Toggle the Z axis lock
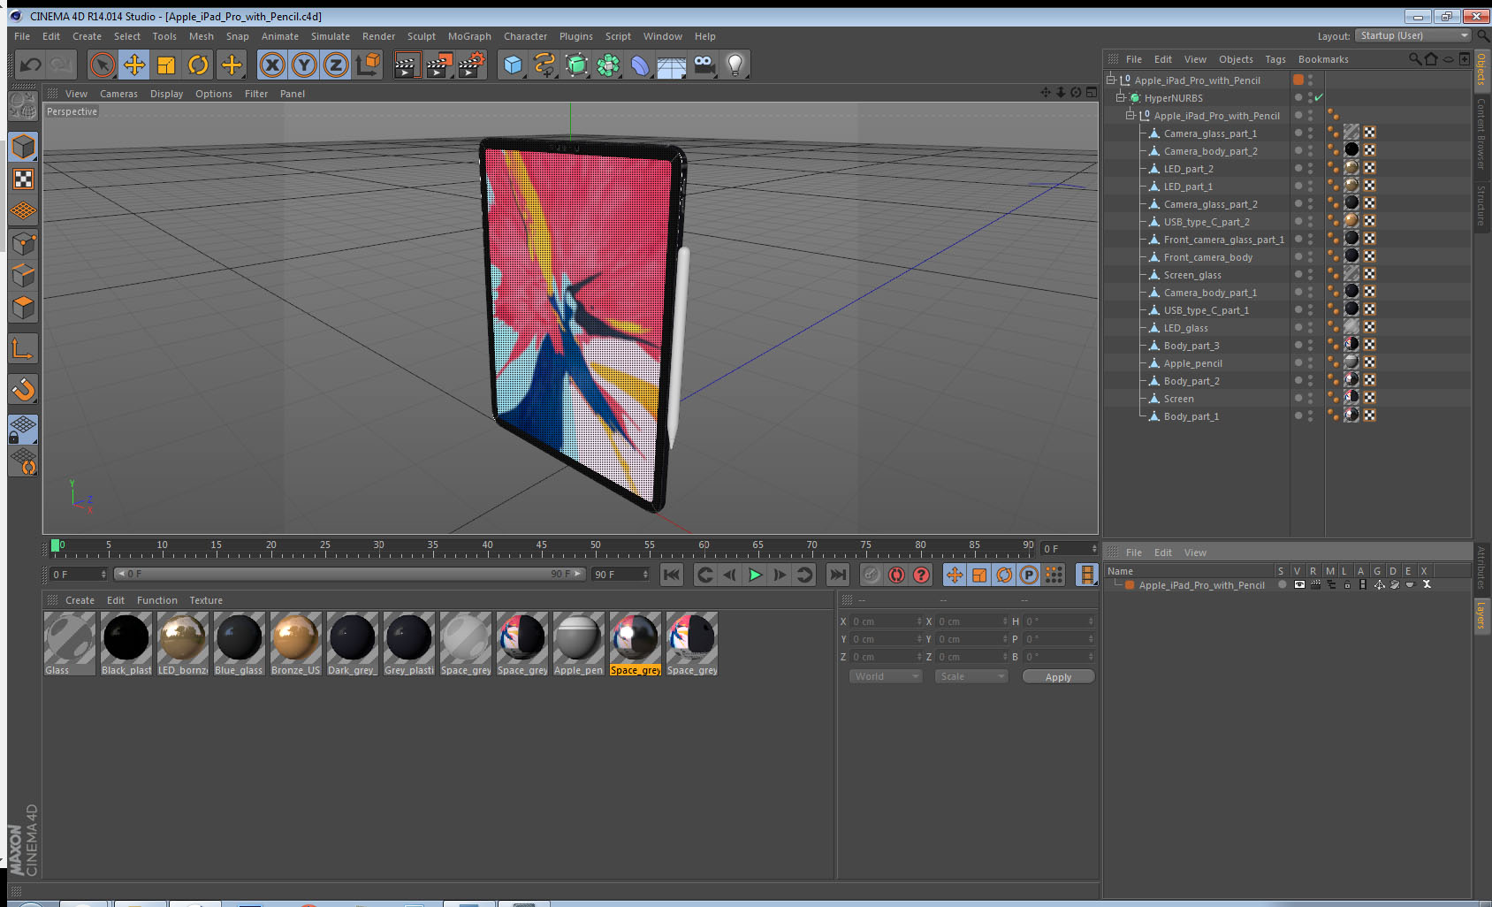This screenshot has width=1492, height=907. click(x=336, y=65)
